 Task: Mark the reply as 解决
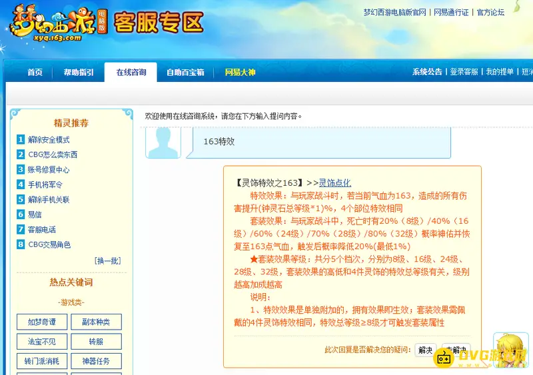pos(426,350)
